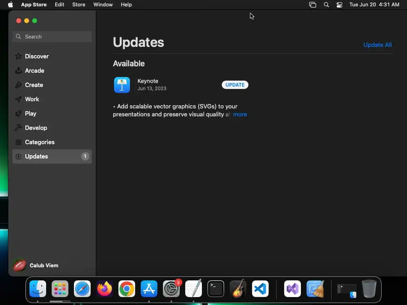
Task: Launch GarageBand from the Dock
Action: (238, 288)
